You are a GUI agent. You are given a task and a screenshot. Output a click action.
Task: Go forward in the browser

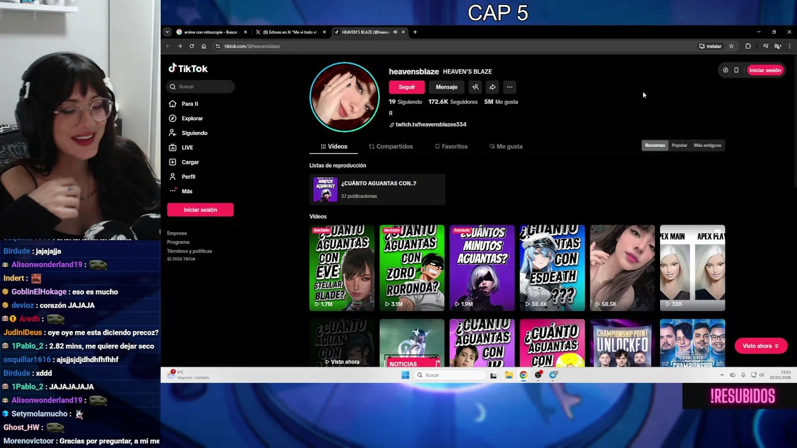pos(179,46)
